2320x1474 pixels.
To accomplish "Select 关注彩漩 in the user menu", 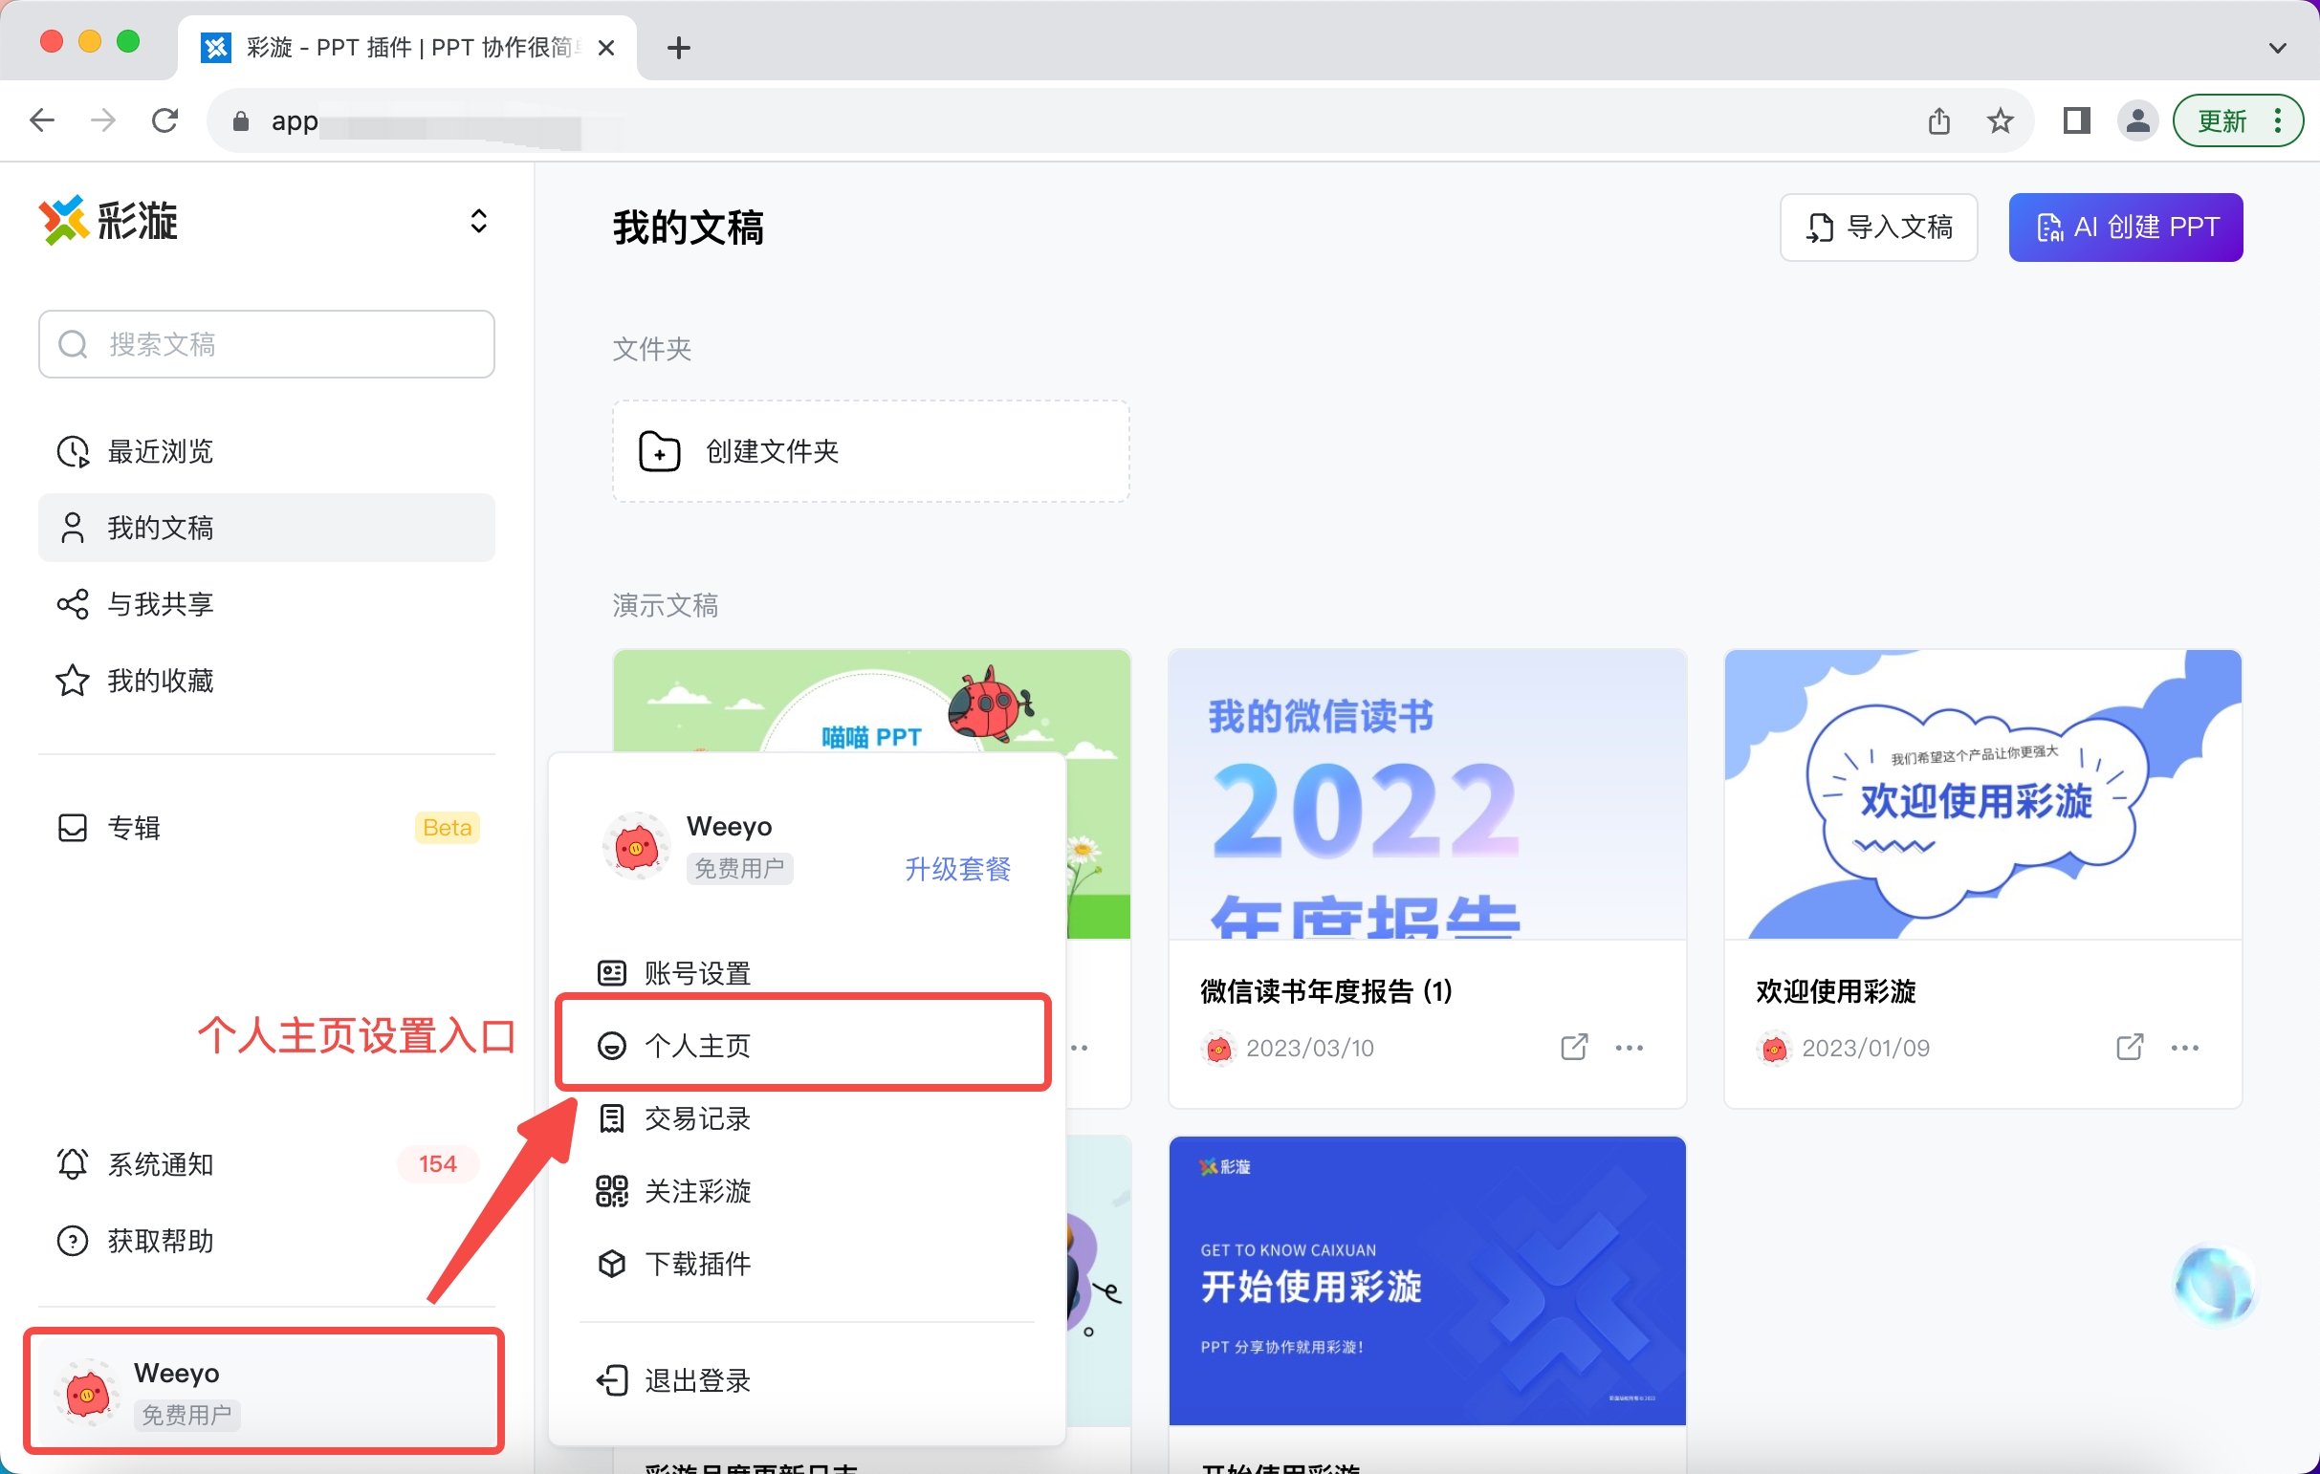I will coord(807,1191).
